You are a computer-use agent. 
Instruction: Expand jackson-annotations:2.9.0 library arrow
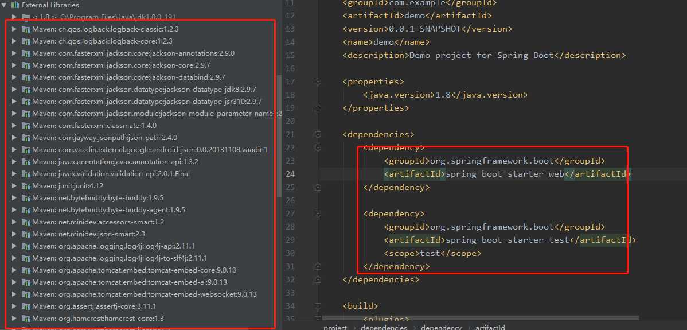(x=14, y=53)
